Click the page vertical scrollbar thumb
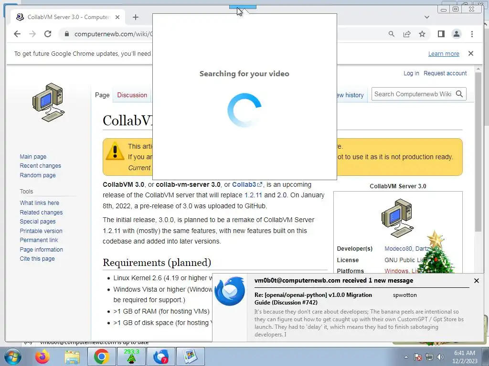 478,152
